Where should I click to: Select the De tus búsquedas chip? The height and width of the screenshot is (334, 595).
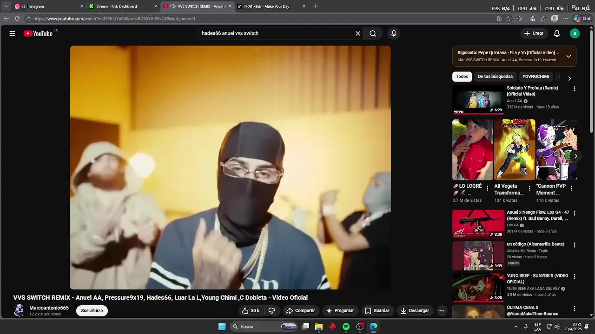[495, 77]
